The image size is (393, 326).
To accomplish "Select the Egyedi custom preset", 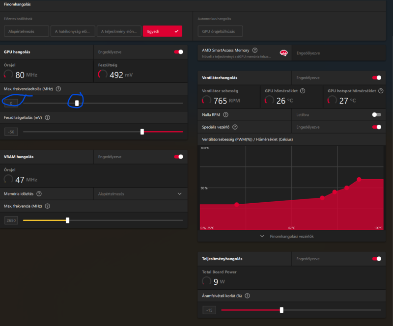I will [163, 31].
